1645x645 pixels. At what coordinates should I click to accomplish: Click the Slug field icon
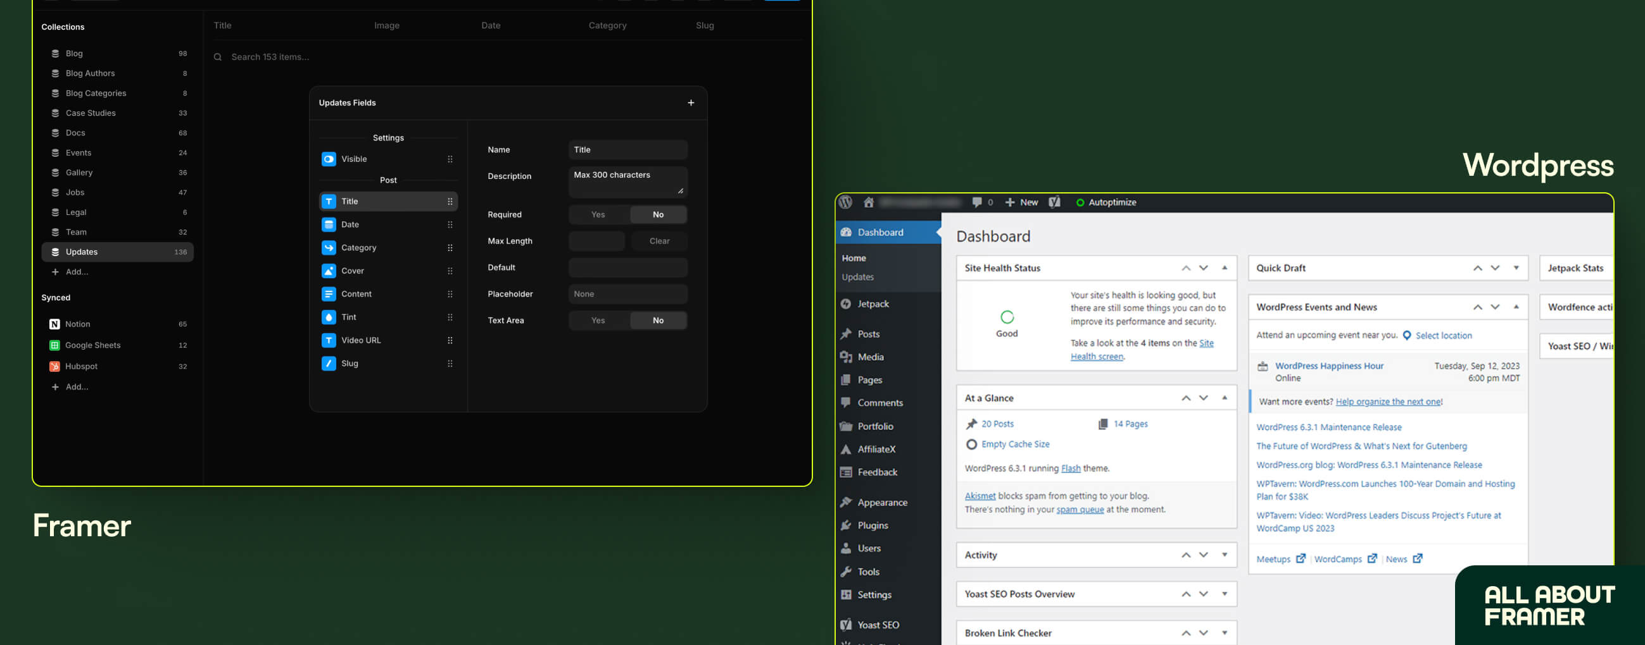point(328,364)
